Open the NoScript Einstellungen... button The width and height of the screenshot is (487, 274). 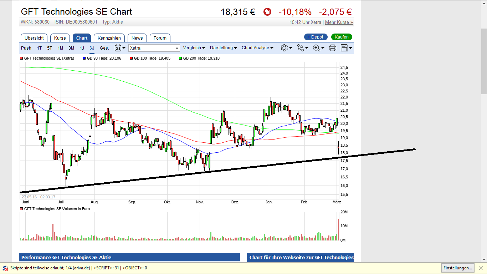[x=457, y=268]
